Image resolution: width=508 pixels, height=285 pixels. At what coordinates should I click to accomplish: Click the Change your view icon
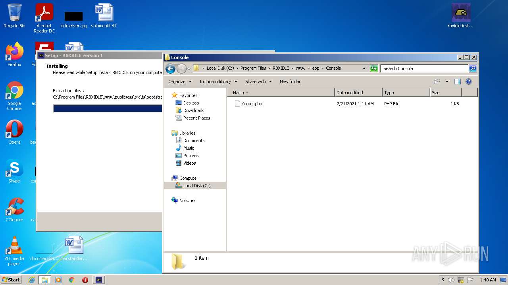(437, 82)
